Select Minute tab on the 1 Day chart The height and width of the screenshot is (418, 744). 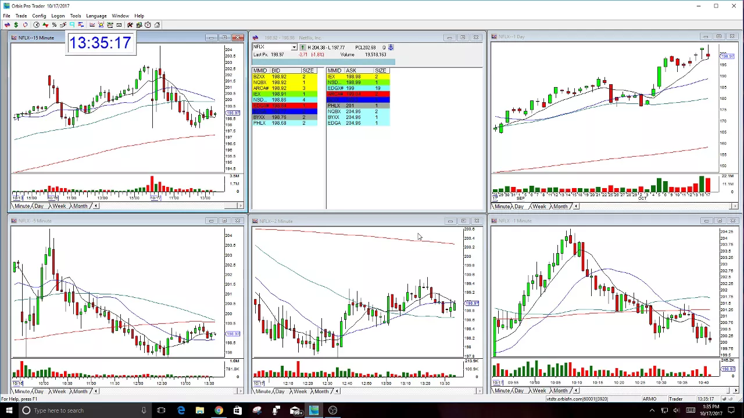(x=502, y=207)
